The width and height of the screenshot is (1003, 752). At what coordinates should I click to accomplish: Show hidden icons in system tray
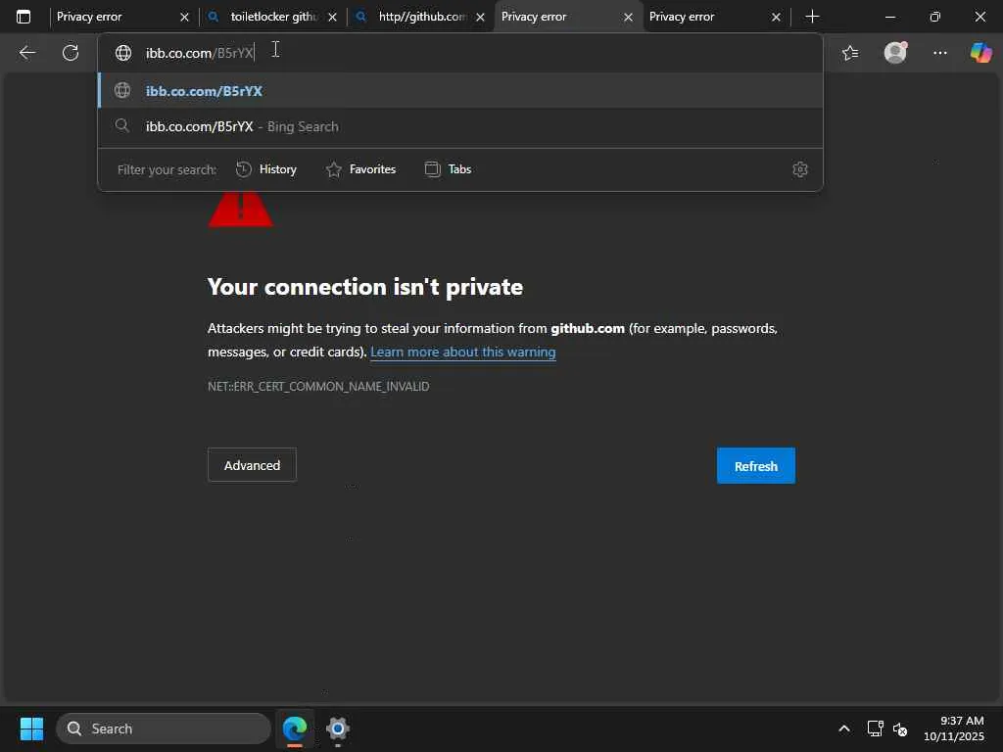pos(844,728)
